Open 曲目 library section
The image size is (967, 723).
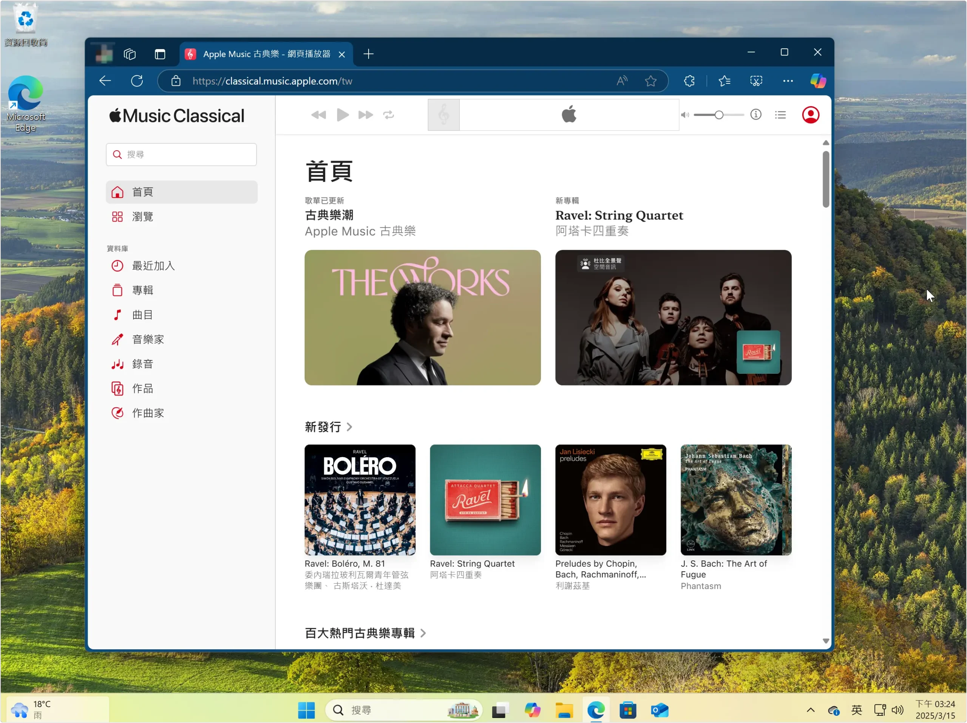point(181,314)
